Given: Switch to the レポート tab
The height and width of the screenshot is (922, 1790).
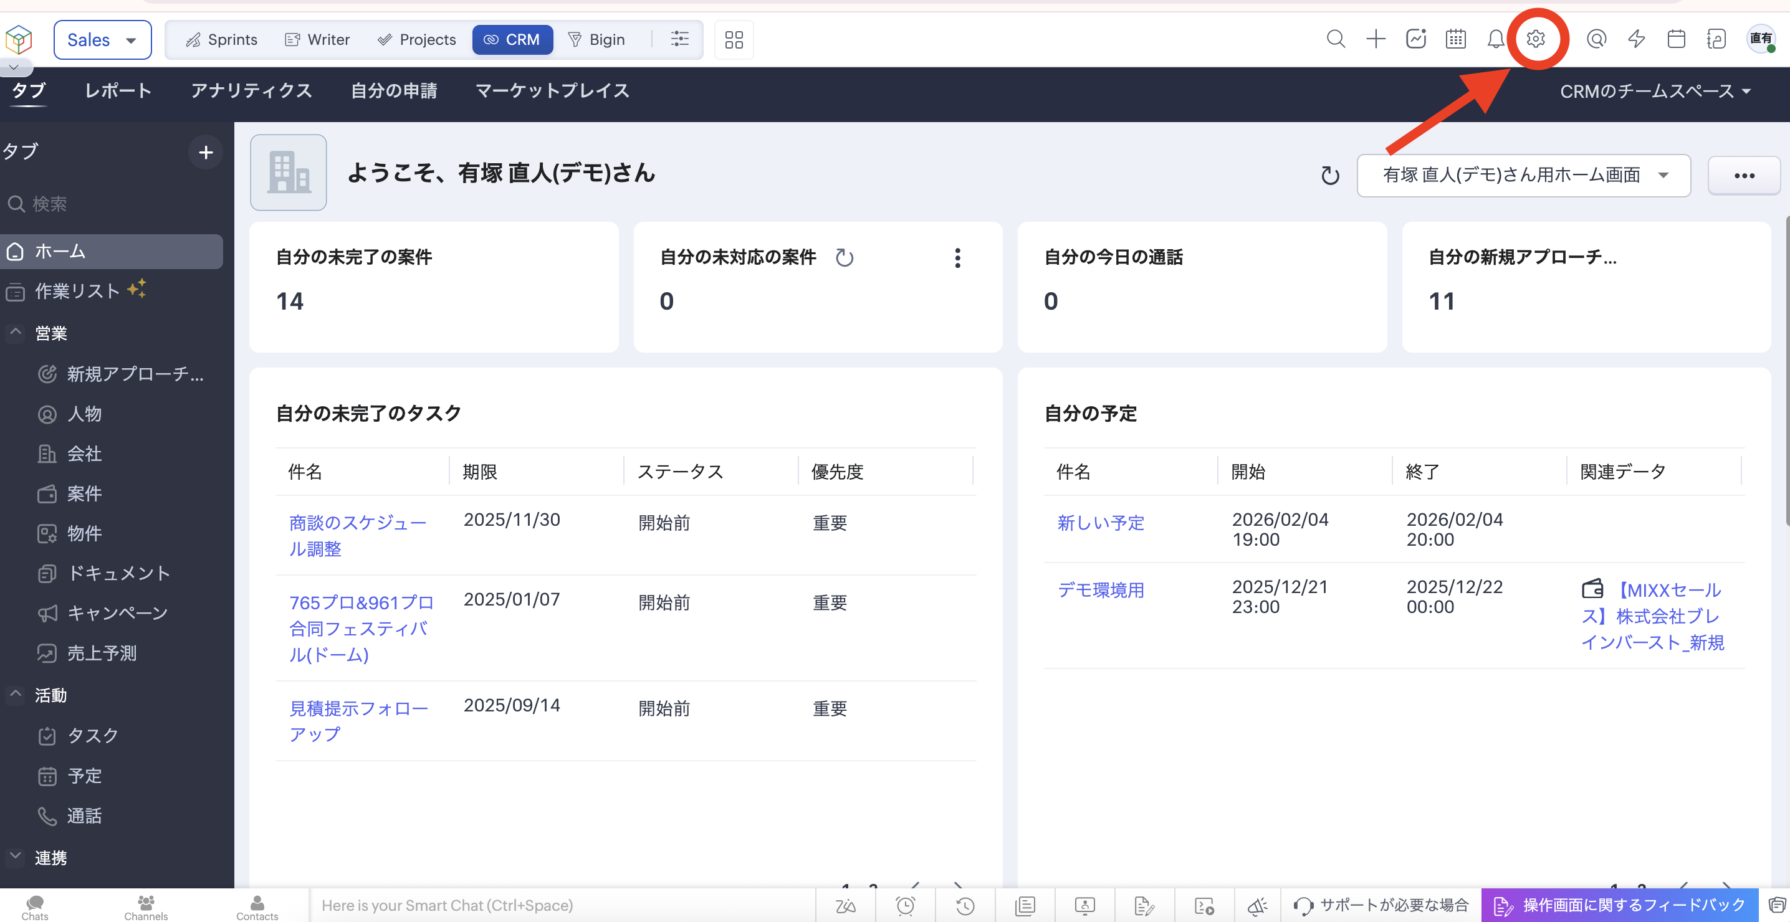Looking at the screenshot, I should pyautogui.click(x=118, y=91).
